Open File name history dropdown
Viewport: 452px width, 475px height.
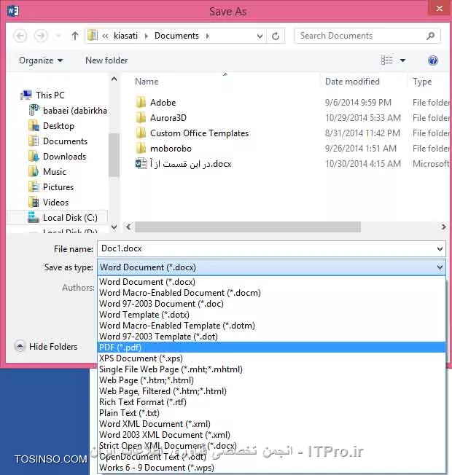440,249
